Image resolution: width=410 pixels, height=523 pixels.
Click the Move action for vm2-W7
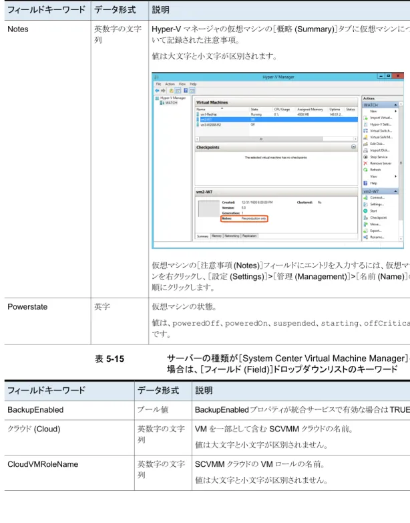point(372,224)
